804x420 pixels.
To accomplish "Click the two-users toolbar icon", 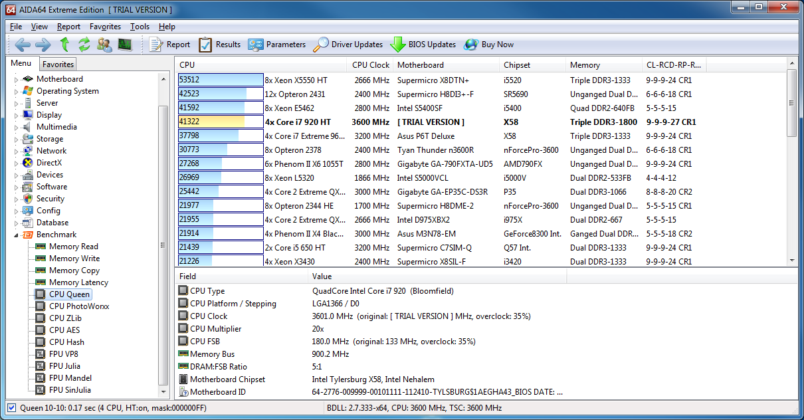I will pos(104,45).
